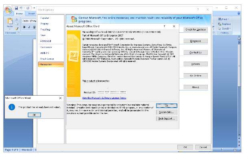This screenshot has width=245, height=162.
Task: Select Customize in Word Options list
Action: 50,47
